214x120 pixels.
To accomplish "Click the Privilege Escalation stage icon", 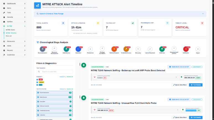I will point(102,49).
